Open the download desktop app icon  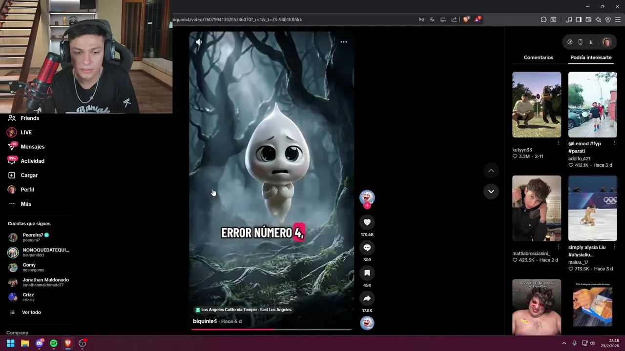click(x=590, y=42)
